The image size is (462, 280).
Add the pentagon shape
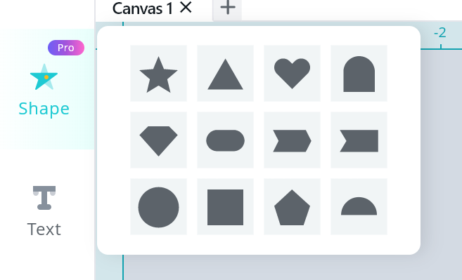click(292, 207)
